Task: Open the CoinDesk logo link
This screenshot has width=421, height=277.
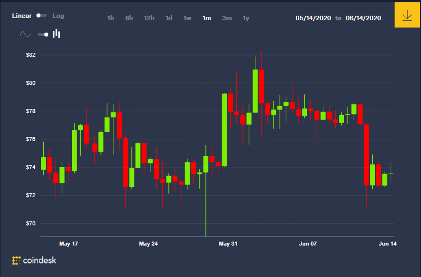Action: tap(34, 260)
